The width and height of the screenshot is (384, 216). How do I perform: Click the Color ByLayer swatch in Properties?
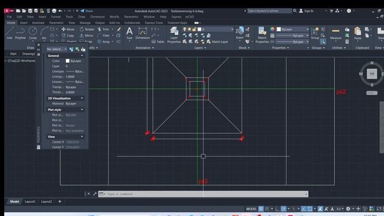68,61
